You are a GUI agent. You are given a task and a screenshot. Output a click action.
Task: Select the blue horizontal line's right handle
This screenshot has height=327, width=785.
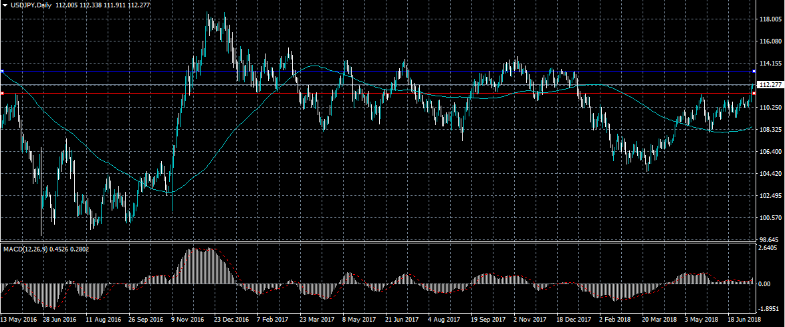pyautogui.click(x=754, y=71)
